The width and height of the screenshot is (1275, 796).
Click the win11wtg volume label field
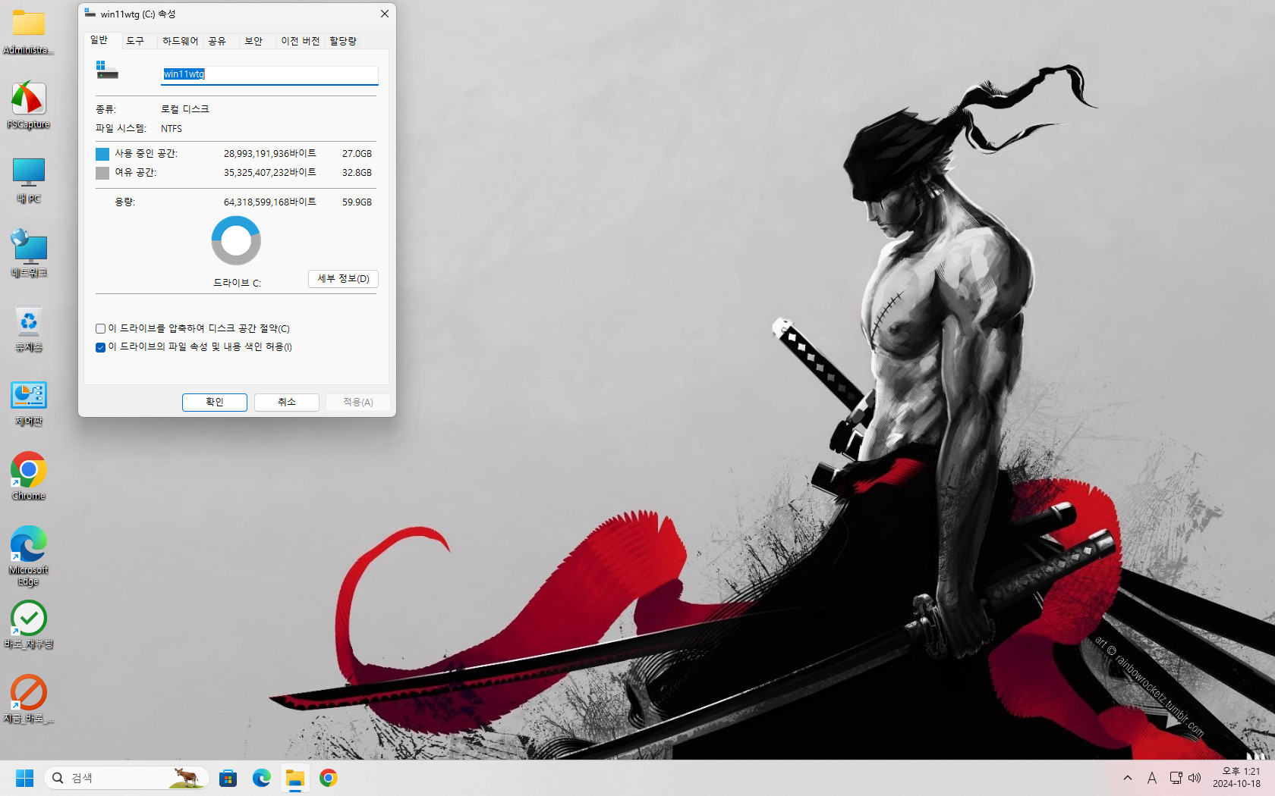click(x=269, y=74)
